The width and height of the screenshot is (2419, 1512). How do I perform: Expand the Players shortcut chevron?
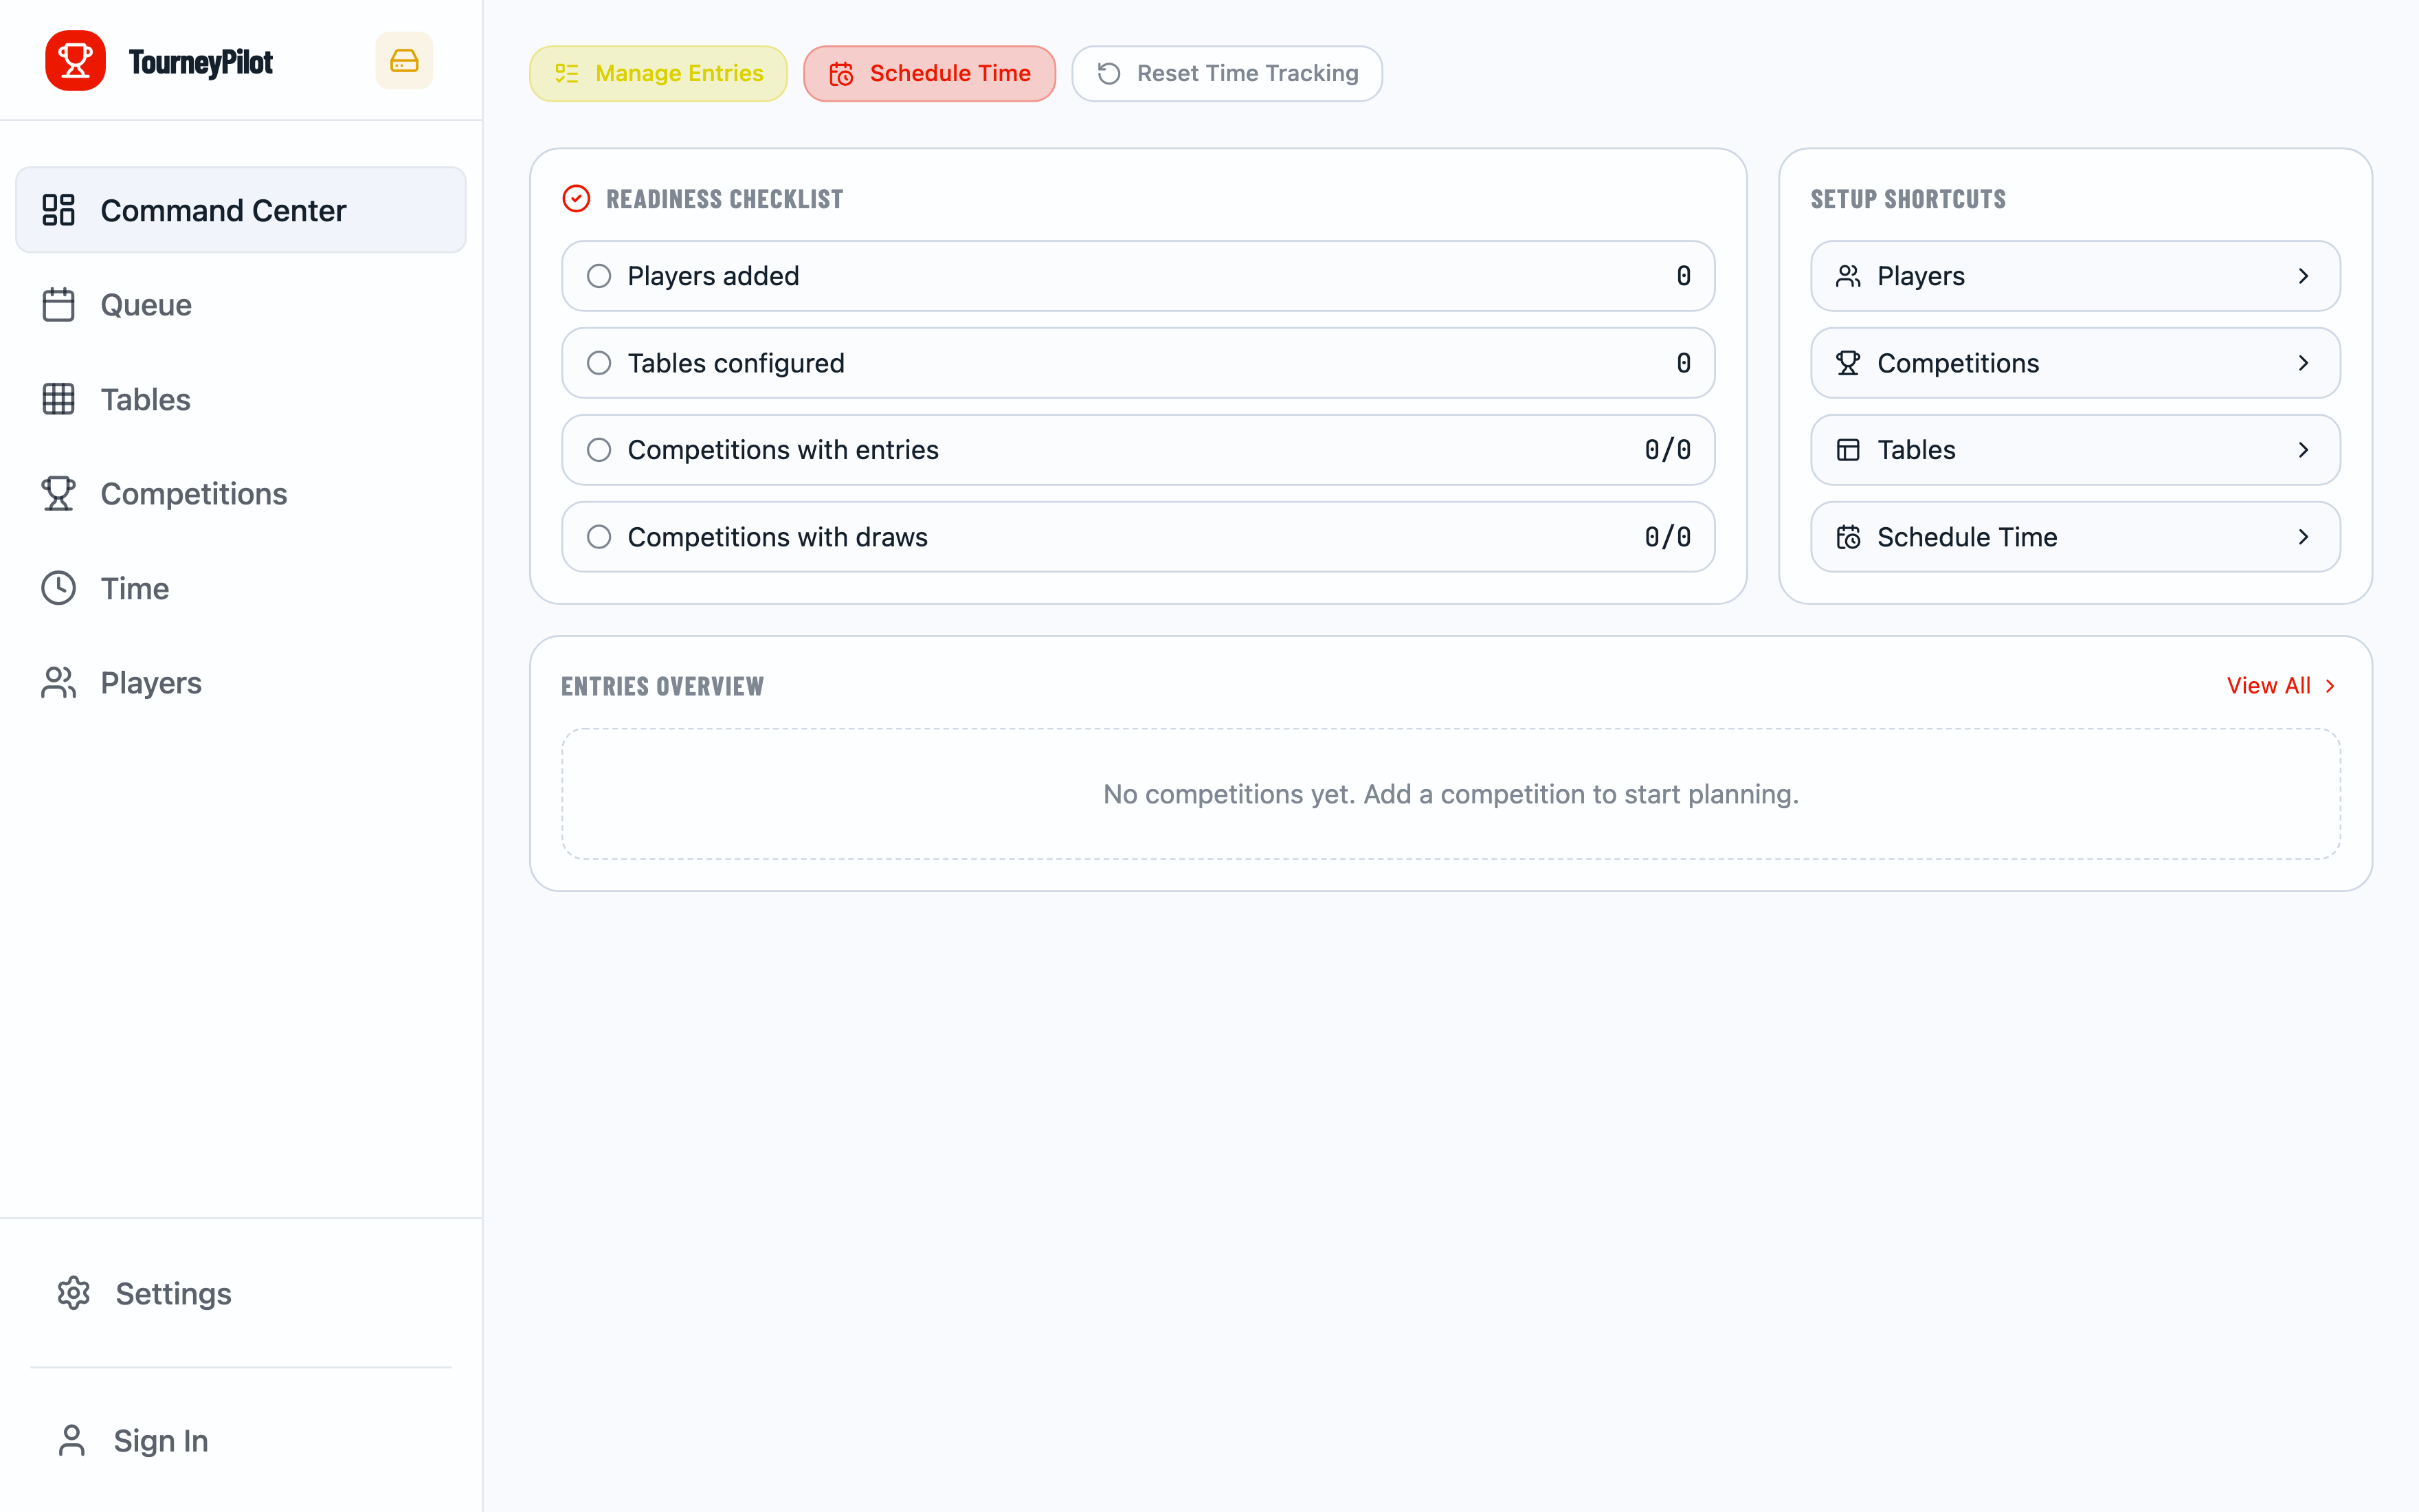[2303, 276]
